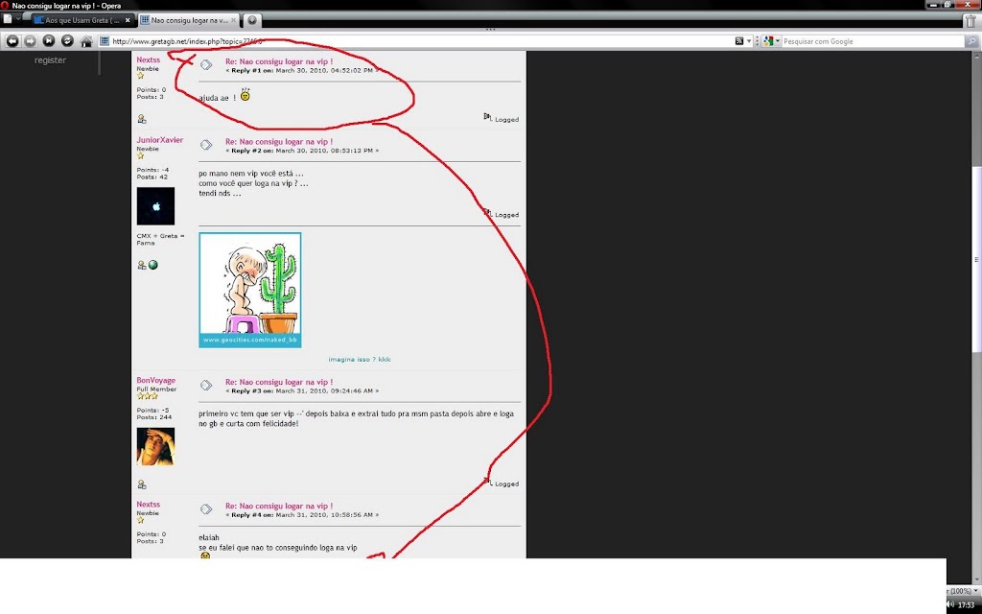Click the post icon beside Reply #1
Screen dimensions: 982x614
coord(206,64)
